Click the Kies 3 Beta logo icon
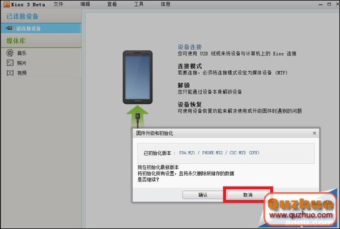This screenshot has height=229, width=340. [7, 5]
